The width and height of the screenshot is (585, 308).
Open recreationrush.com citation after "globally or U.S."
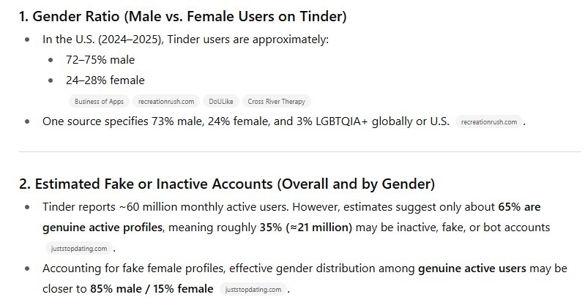click(x=490, y=122)
